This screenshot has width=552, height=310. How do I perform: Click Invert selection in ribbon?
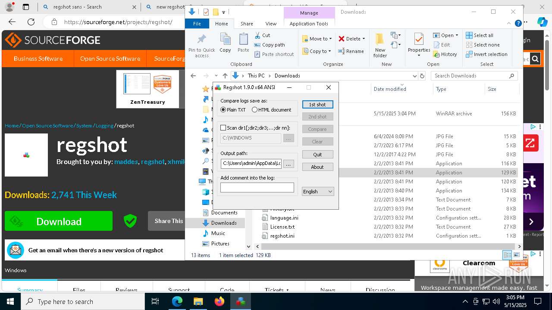(486, 54)
